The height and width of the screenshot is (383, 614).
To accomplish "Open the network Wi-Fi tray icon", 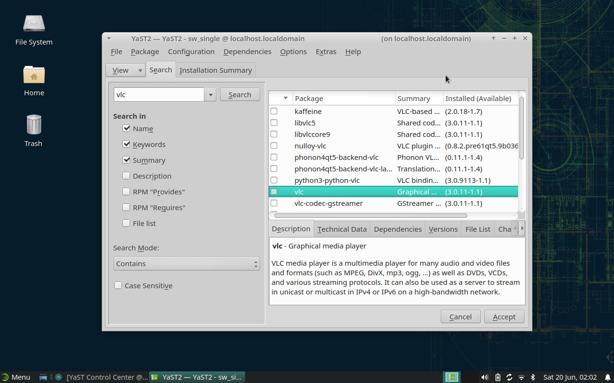I will tap(521, 377).
